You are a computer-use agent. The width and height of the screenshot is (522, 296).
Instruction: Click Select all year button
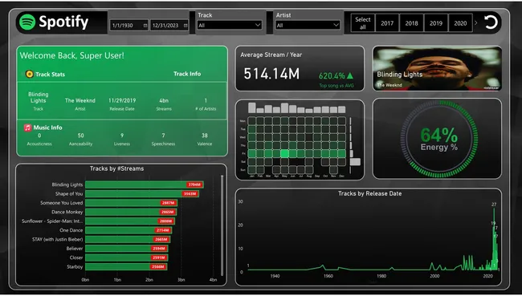(363, 23)
